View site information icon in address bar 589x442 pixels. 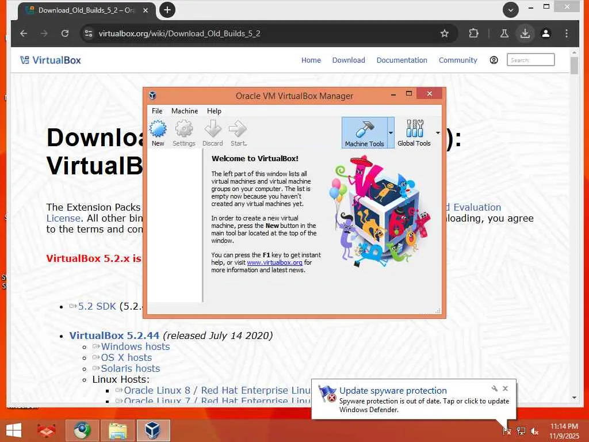[88, 33]
